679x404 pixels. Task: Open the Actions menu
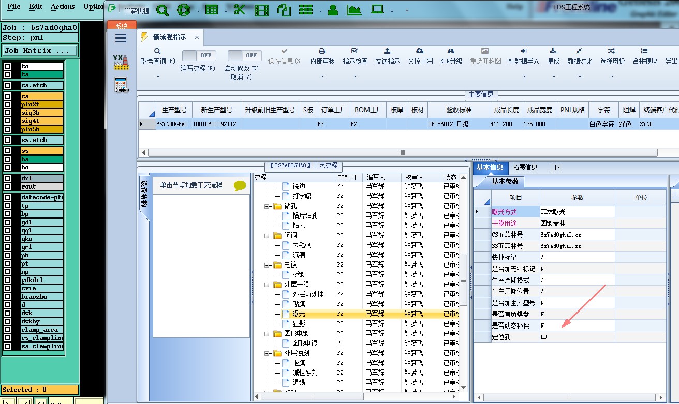point(63,7)
